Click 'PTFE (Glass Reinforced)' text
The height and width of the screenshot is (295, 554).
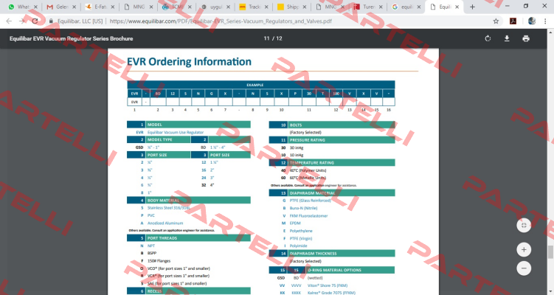pos(311,201)
